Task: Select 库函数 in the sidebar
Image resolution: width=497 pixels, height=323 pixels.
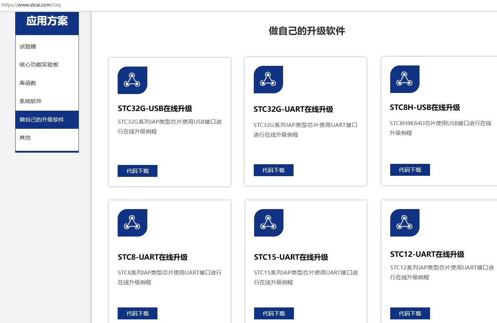Action: [27, 83]
